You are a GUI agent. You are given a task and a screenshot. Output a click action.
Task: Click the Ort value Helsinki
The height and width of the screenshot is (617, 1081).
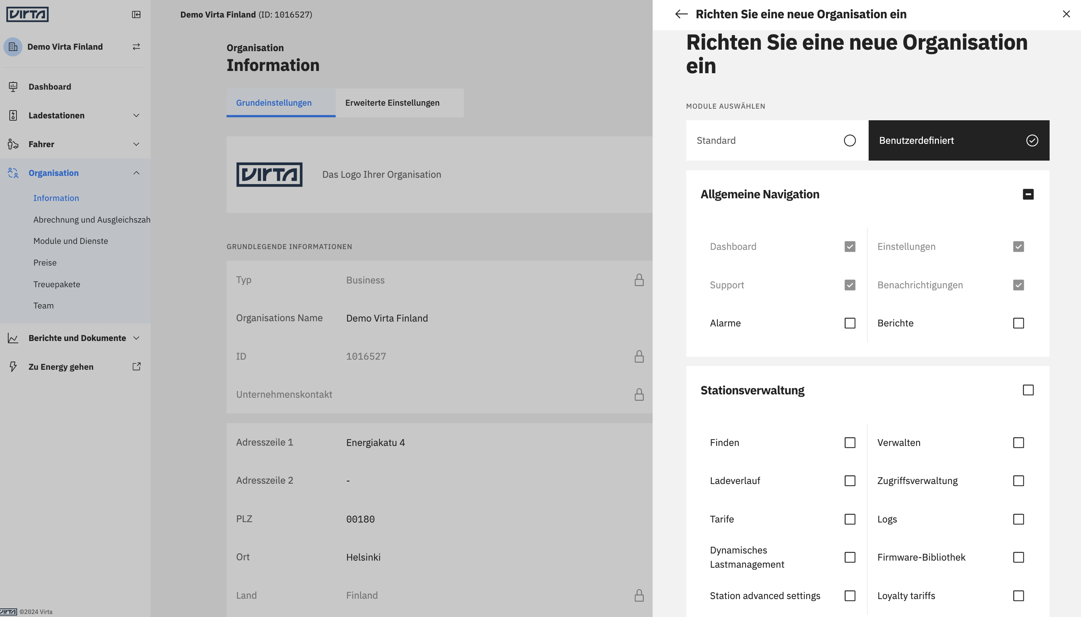click(x=363, y=557)
